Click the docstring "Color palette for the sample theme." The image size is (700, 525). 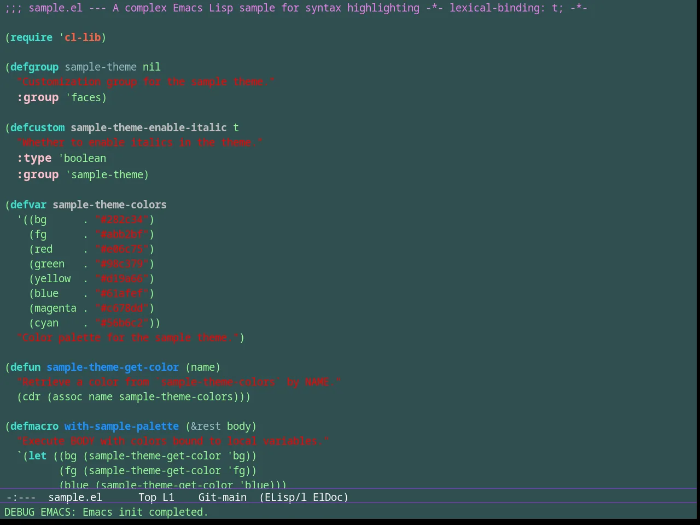[x=127, y=338]
